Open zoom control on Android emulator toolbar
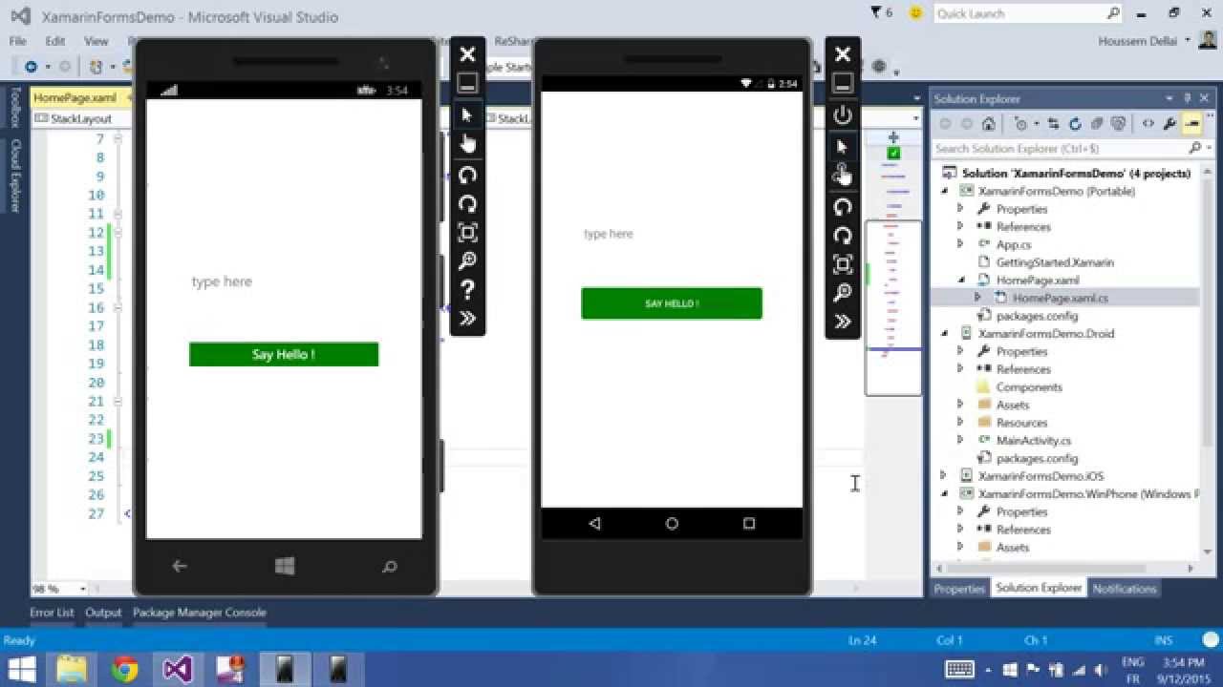1223x687 pixels. pos(843,293)
